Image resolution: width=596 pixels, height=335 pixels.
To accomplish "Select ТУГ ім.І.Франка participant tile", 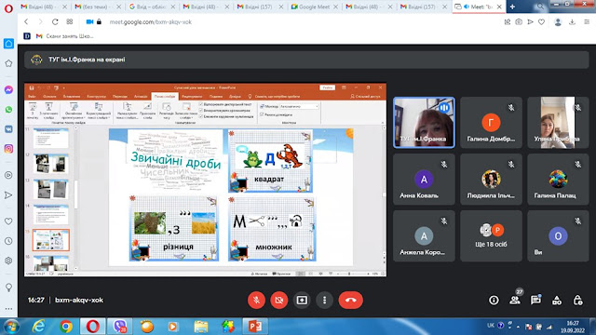I will (424, 122).
